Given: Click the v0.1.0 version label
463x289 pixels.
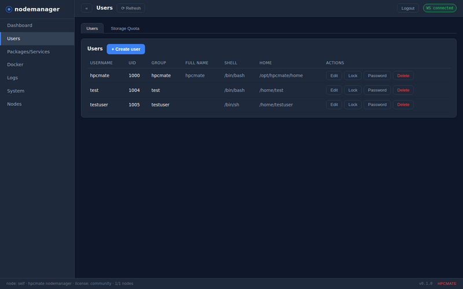Looking at the screenshot, I should coord(425,283).
